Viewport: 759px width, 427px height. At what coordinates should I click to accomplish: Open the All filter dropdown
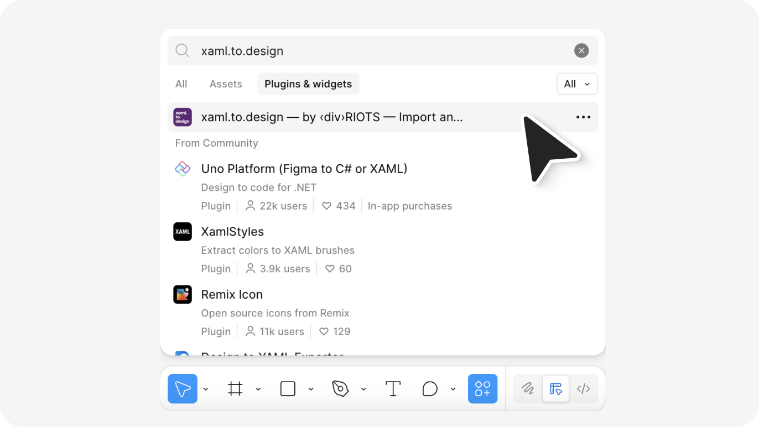(577, 84)
